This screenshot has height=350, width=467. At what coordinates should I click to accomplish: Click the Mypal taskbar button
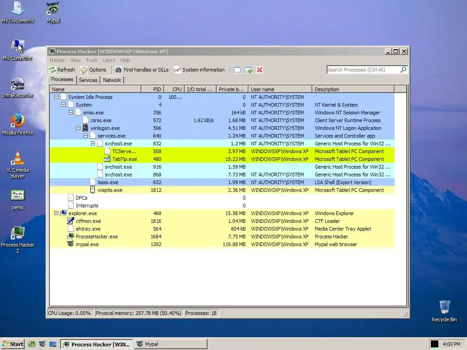[171, 344]
